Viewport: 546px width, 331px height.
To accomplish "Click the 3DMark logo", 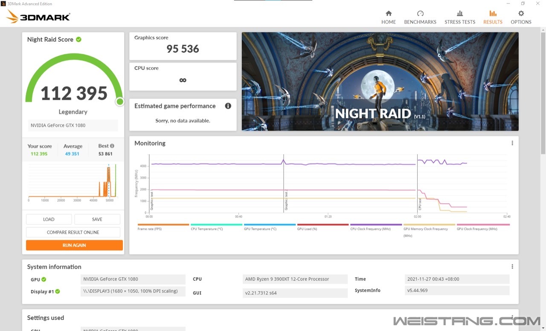I will point(38,17).
